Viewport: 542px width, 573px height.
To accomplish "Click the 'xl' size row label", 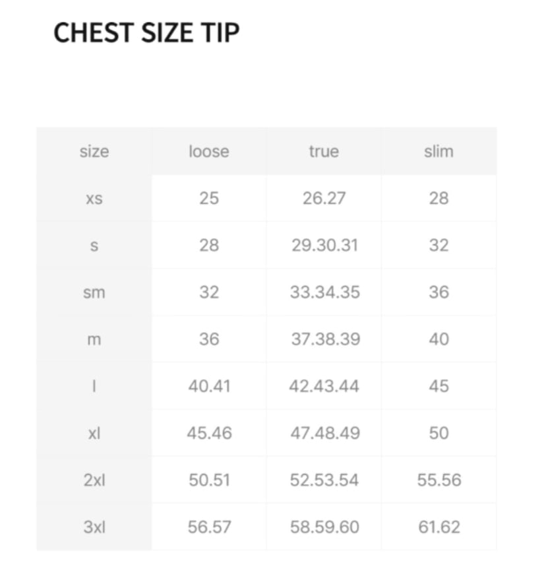I will 94,433.
